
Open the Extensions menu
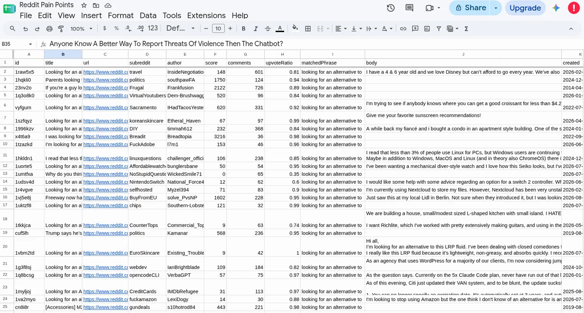pyautogui.click(x=206, y=15)
